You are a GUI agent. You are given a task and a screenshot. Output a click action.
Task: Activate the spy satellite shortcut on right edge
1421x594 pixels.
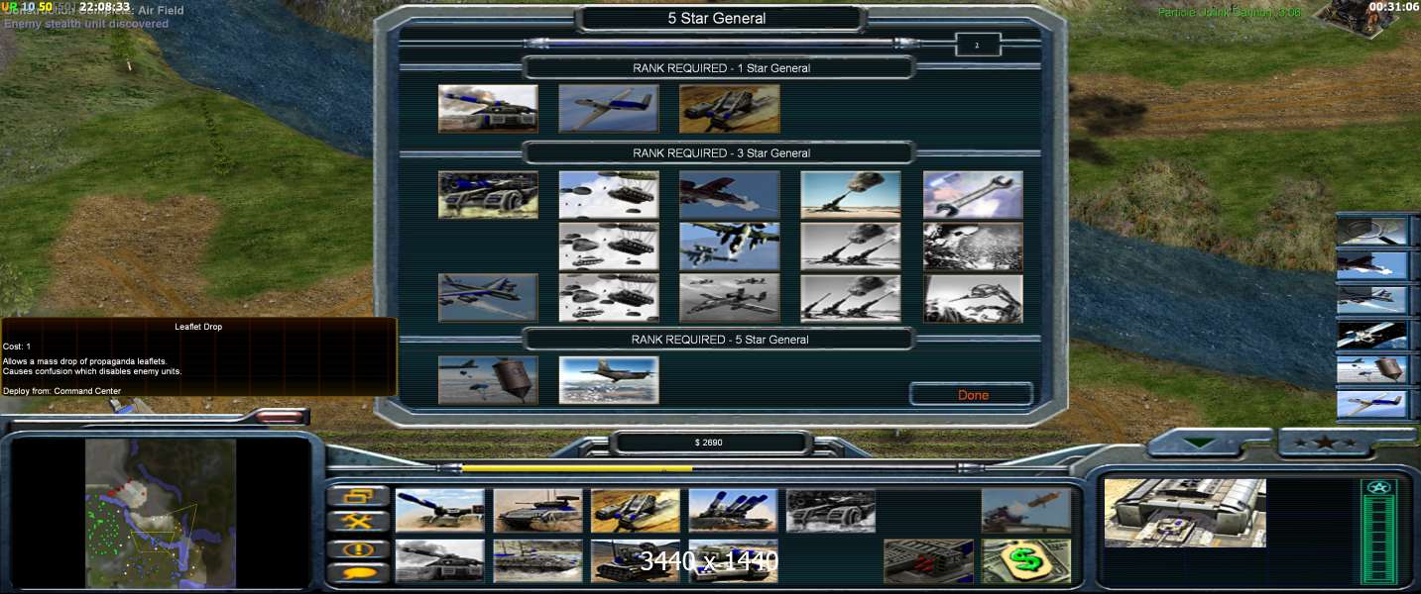pyautogui.click(x=1371, y=335)
